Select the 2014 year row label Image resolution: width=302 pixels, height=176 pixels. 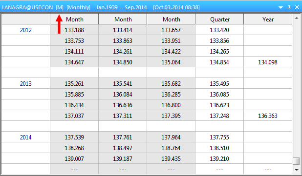[x=26, y=137]
